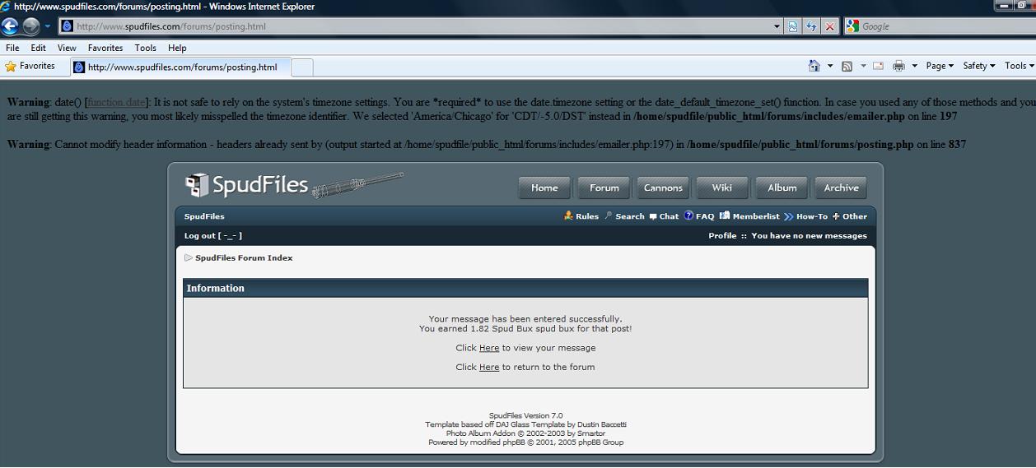Click the RSS feeds icon
This screenshot has width=1036, height=468.
tap(847, 66)
